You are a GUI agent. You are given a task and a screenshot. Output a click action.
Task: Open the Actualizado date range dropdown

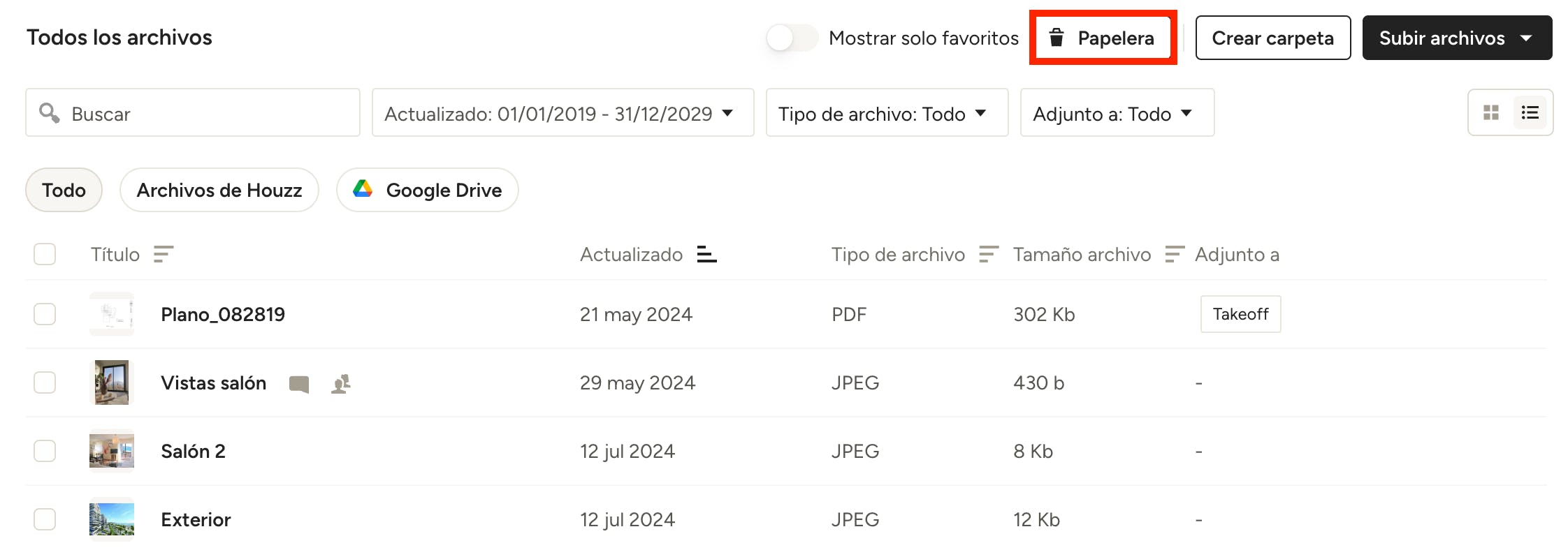[x=562, y=113]
